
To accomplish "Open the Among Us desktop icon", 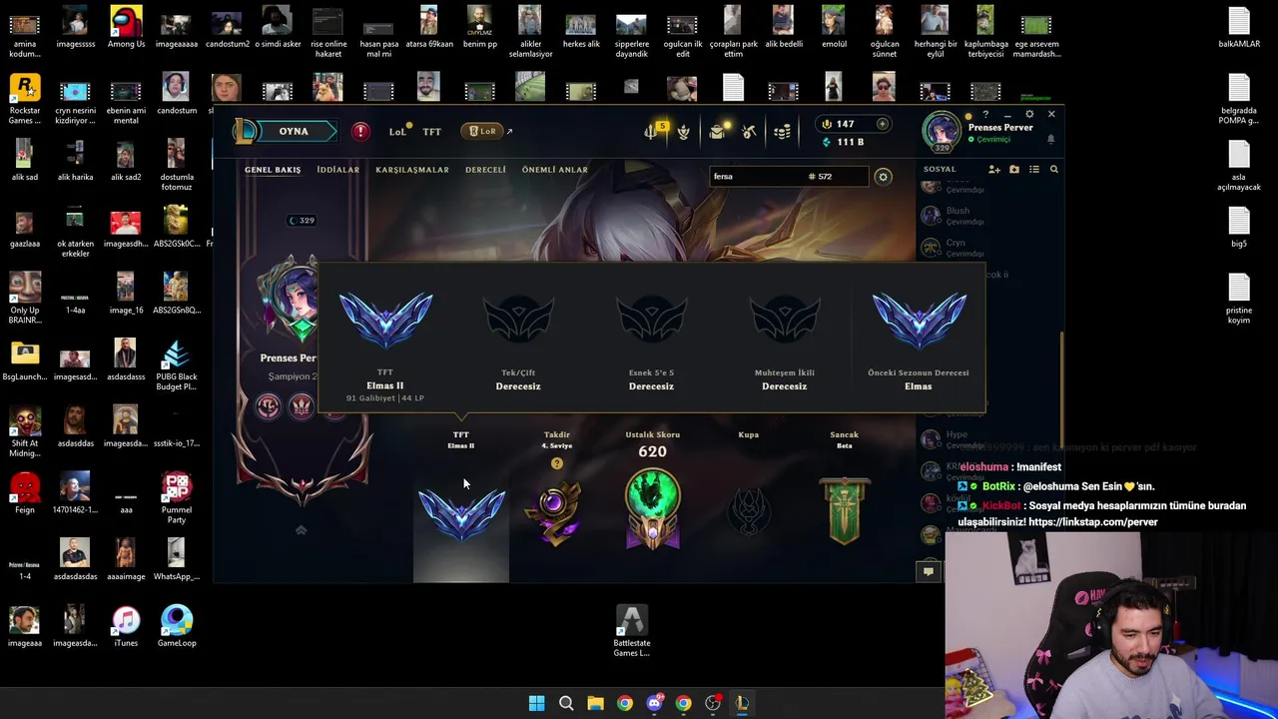I will point(126,27).
